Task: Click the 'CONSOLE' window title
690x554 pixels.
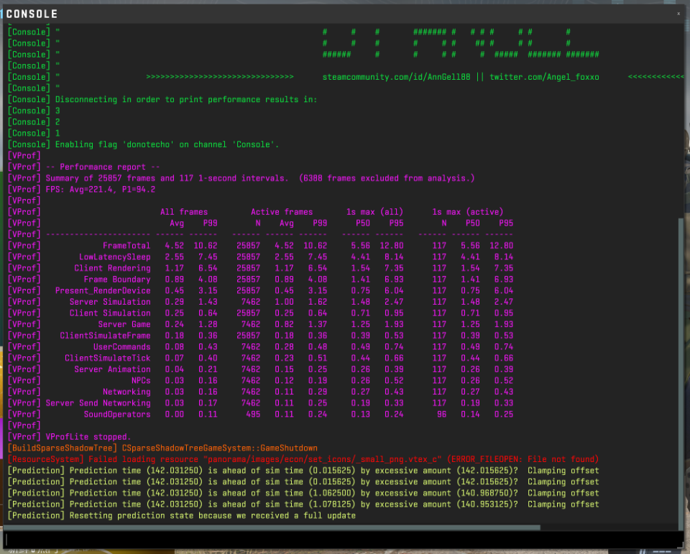Action: point(32,14)
